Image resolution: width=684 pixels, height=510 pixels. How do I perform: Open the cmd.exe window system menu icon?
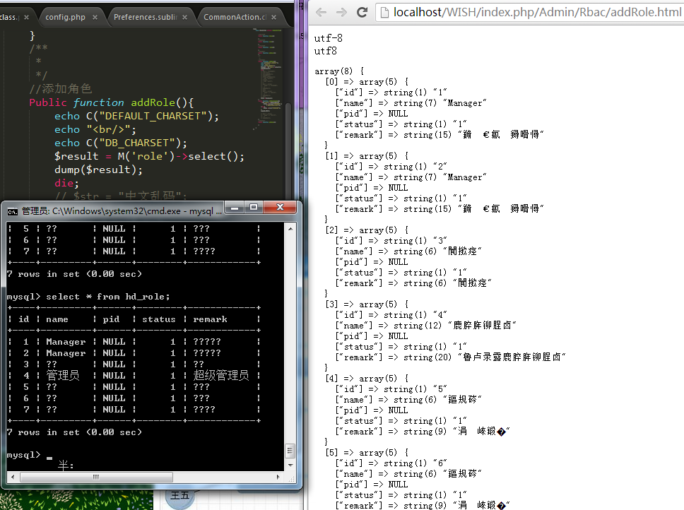[x=13, y=210]
